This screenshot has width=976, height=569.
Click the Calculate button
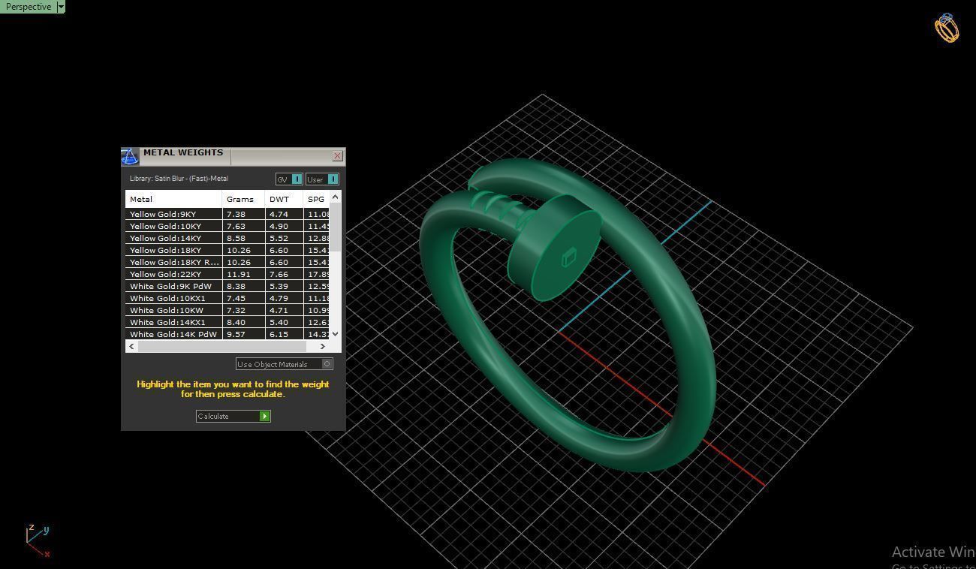click(x=233, y=416)
